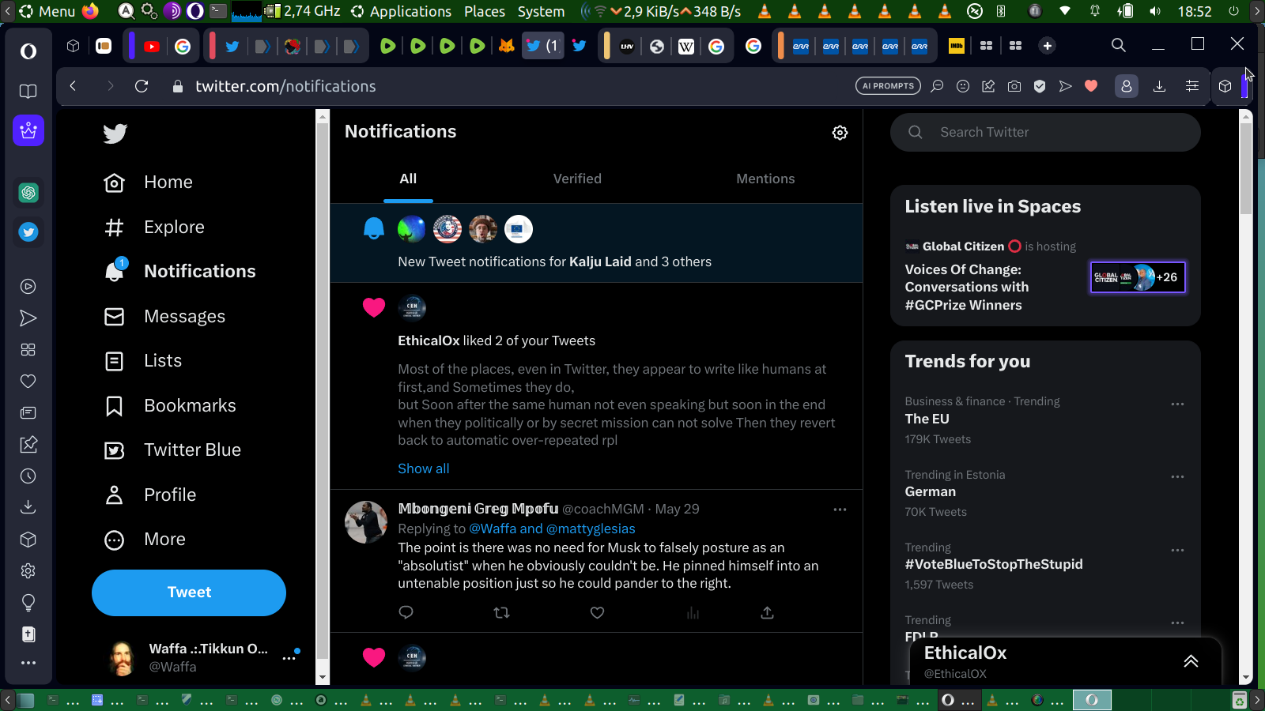Open Opera sidebar three-dot setup menu

(28, 663)
